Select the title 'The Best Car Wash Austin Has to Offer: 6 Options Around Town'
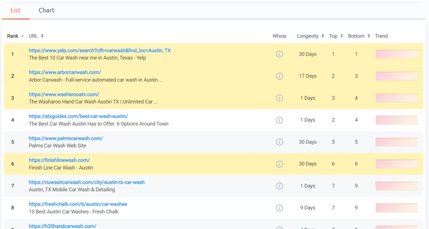Image resolution: width=429 pixels, height=229 pixels. (x=98, y=124)
